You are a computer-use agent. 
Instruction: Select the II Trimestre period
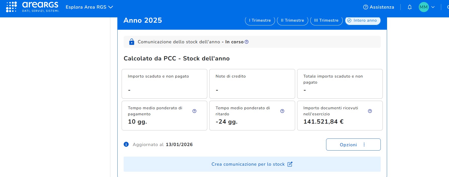[292, 20]
